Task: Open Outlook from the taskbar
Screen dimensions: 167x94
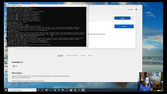Action: point(59,90)
